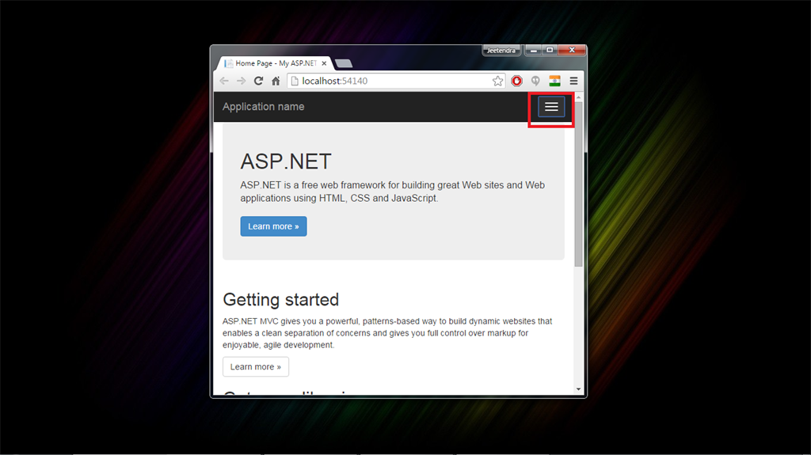Image resolution: width=811 pixels, height=455 pixels.
Task: Click the white Learn more button under Getting started
Action: click(256, 366)
